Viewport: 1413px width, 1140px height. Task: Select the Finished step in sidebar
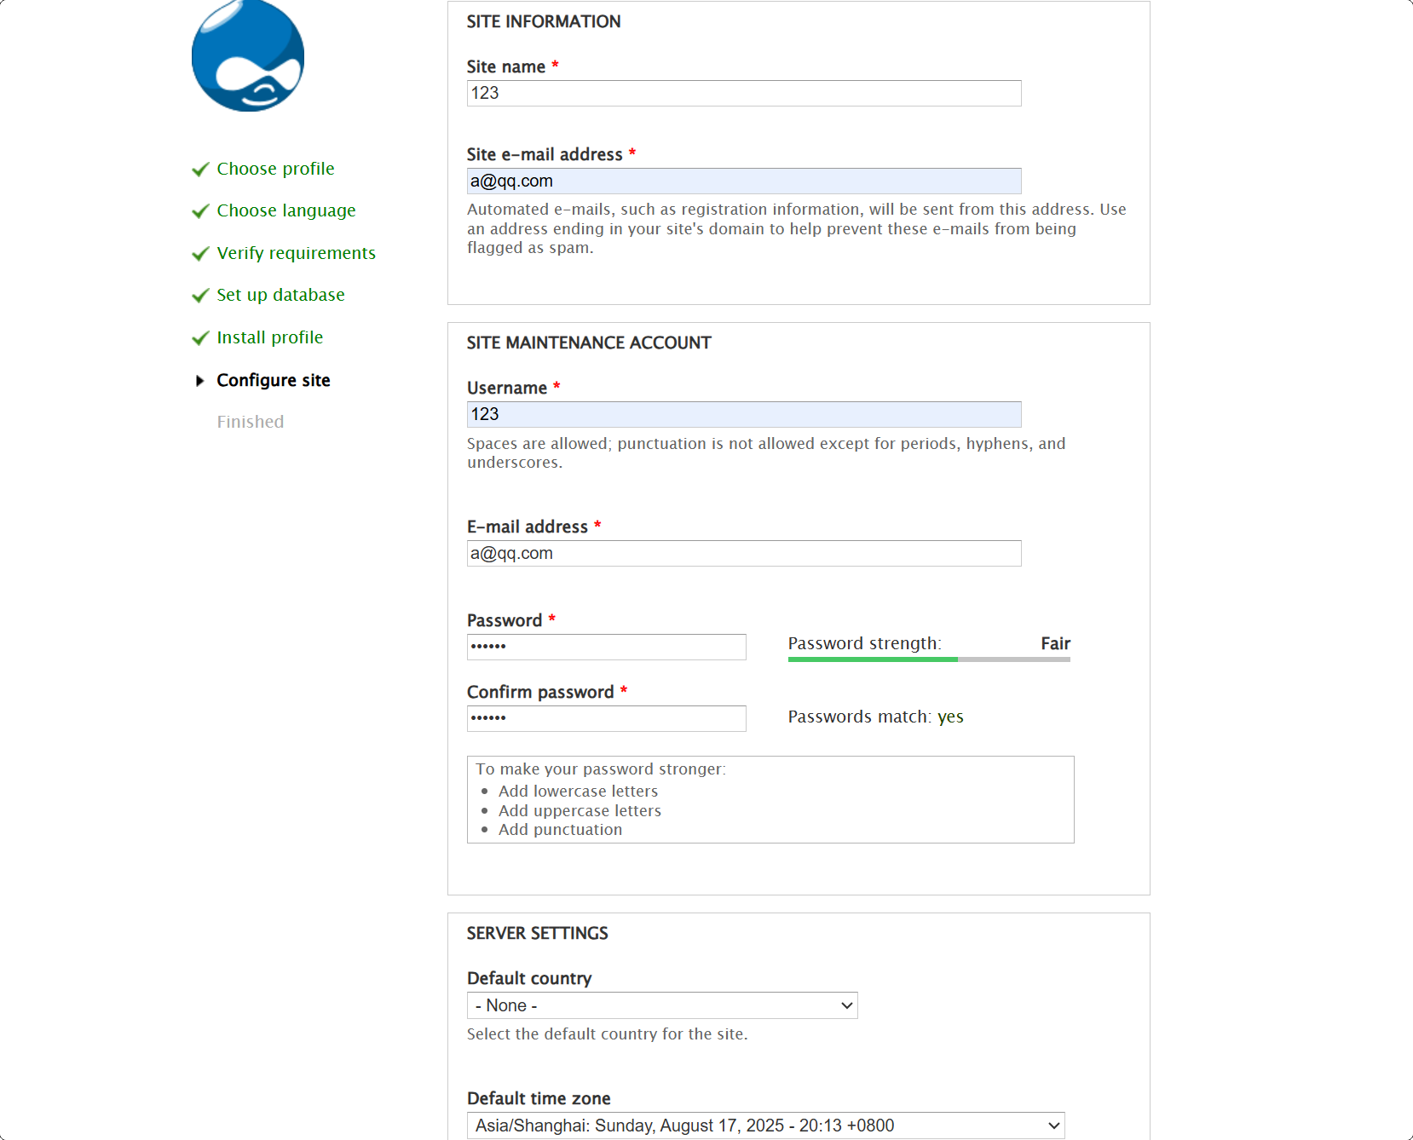coord(250,422)
